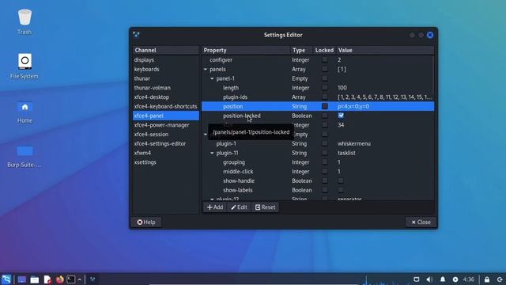Viewport: 506px width, 285px height.
Task: Click the log out icon in the taskbar
Action: click(500, 279)
